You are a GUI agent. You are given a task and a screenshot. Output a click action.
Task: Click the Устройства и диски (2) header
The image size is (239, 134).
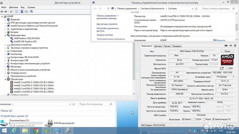click(15, 116)
